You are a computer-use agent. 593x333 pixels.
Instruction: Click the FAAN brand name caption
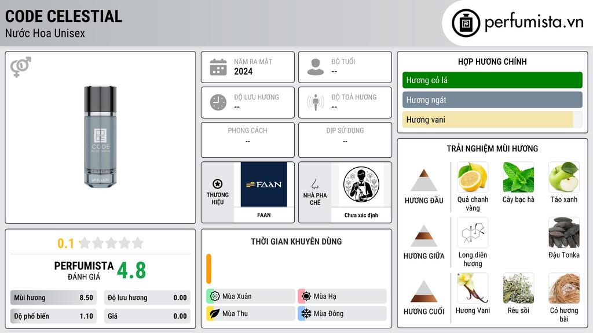pos(264,215)
